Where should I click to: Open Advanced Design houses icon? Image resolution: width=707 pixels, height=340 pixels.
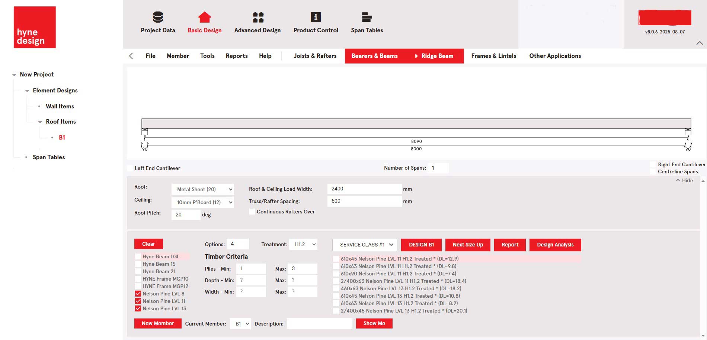257,17
